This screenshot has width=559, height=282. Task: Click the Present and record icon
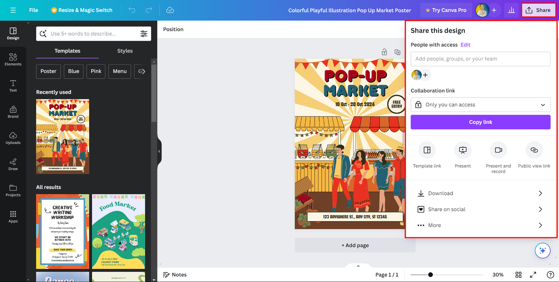(x=498, y=150)
